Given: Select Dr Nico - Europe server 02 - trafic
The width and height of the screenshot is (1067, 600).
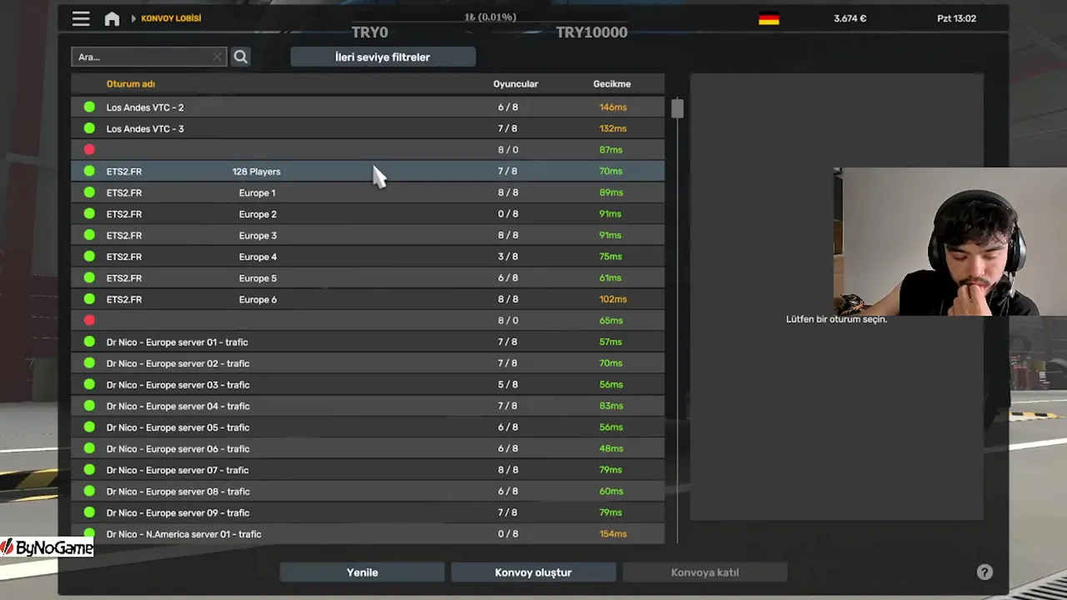Looking at the screenshot, I should [368, 363].
